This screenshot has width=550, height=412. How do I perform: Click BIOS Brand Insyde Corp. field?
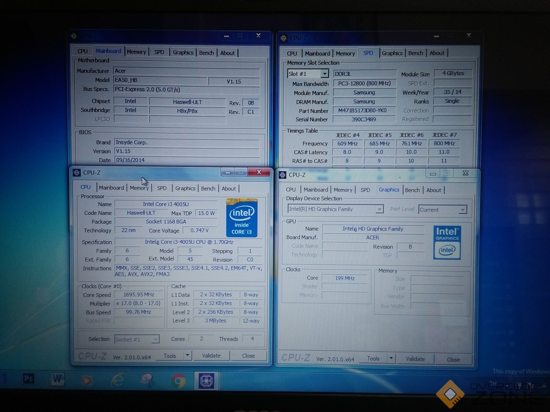(187, 142)
